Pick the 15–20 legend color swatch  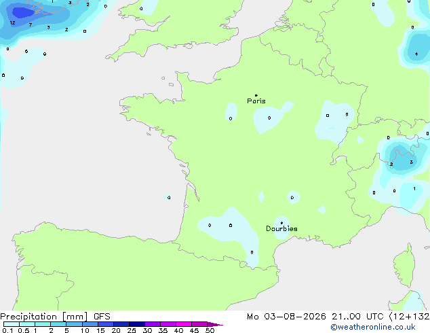click(x=105, y=324)
